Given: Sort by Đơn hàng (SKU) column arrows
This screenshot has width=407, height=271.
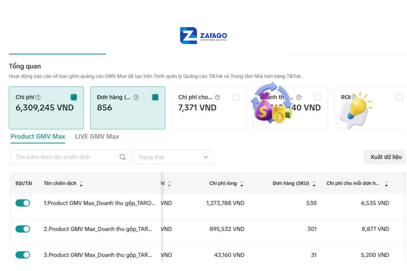Looking at the screenshot, I should click(x=314, y=184).
